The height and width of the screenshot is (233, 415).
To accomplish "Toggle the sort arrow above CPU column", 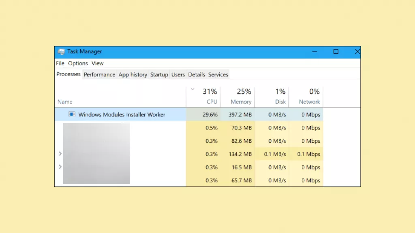I will [x=193, y=89].
